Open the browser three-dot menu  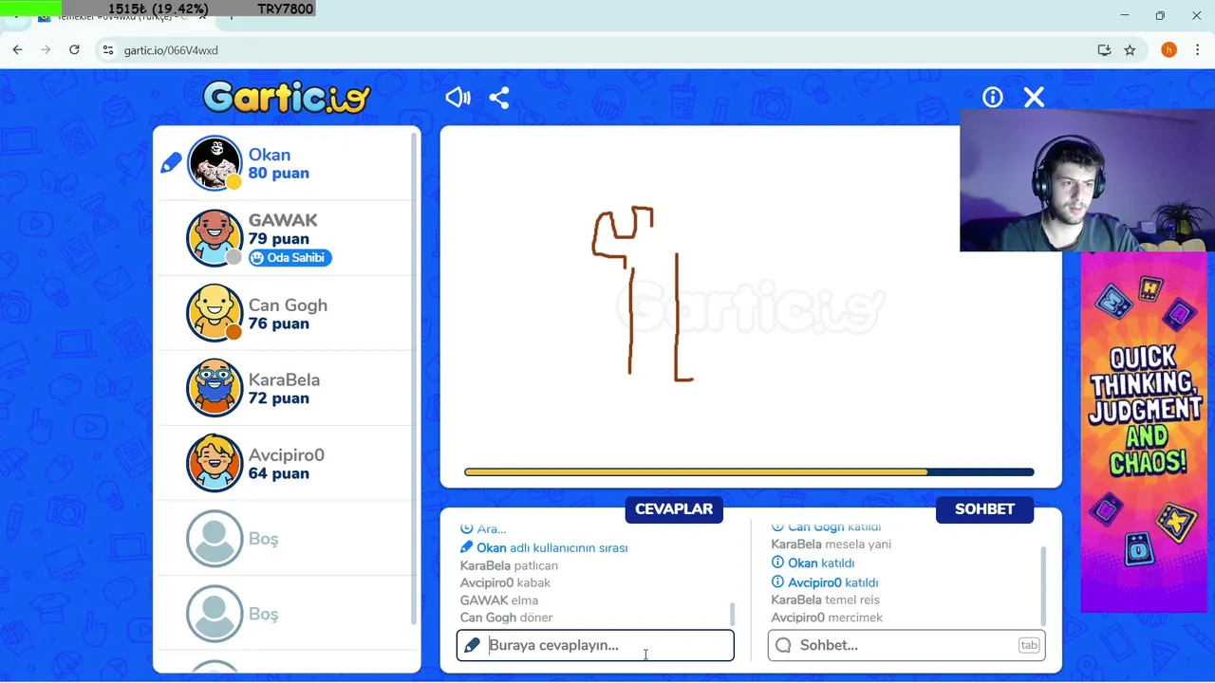point(1196,50)
